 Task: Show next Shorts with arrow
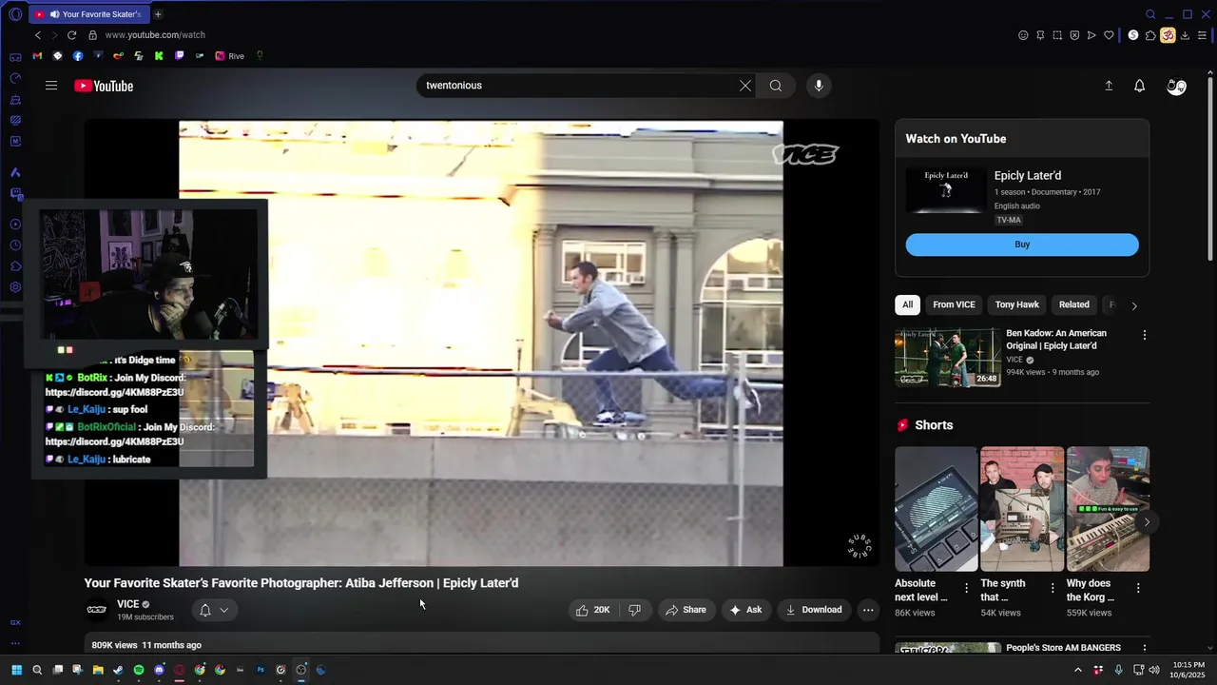1147,521
